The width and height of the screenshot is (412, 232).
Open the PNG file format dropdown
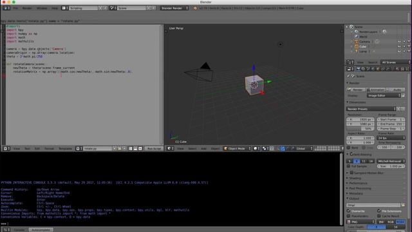[360, 222]
